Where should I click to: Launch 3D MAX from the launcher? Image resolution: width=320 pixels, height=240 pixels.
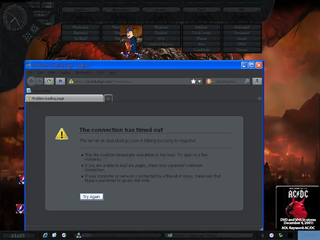pyautogui.click(x=81, y=38)
